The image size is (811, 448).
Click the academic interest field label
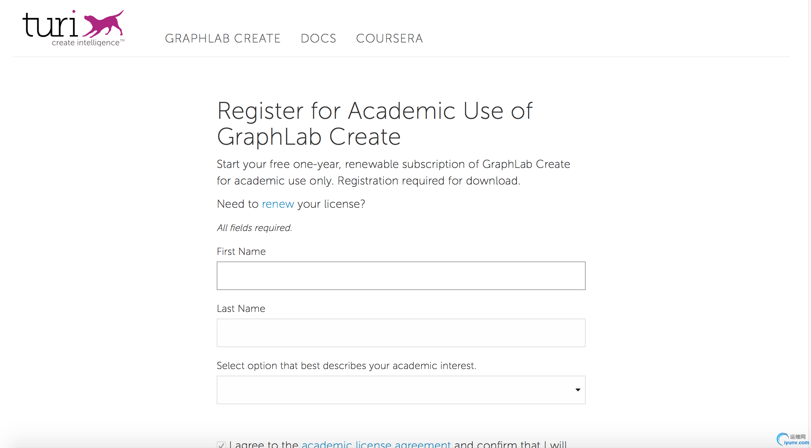(346, 366)
